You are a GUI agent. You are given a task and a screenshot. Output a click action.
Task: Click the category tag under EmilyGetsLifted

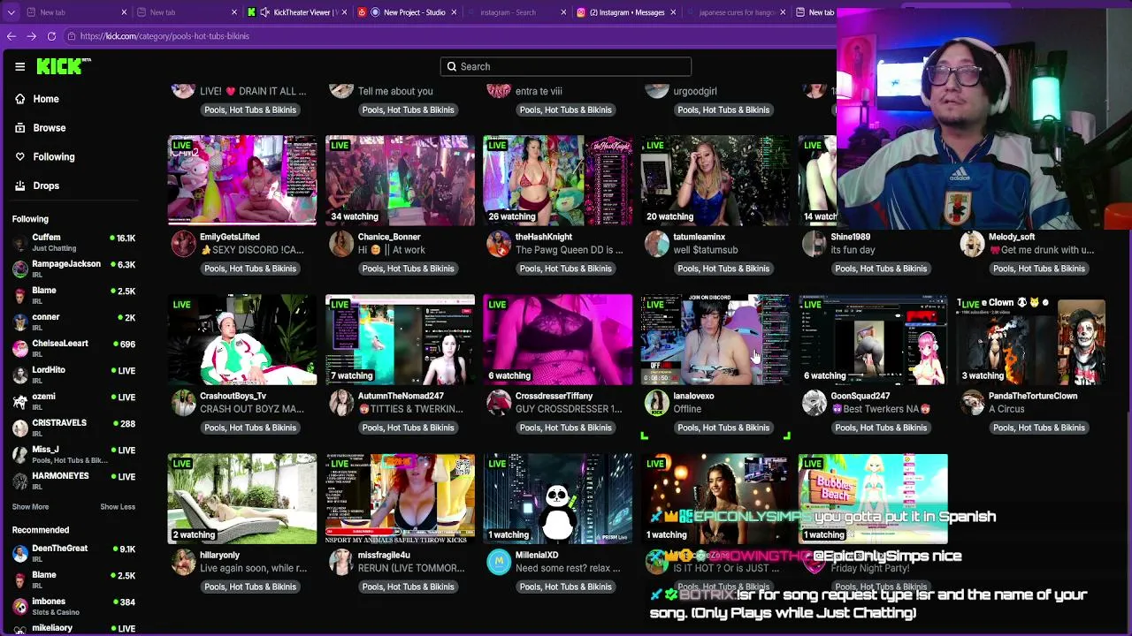pos(250,269)
